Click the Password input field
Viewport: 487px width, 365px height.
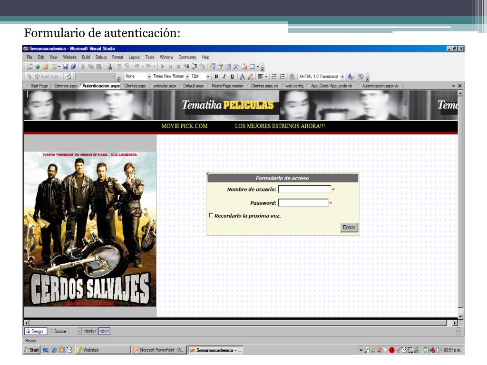tap(303, 203)
